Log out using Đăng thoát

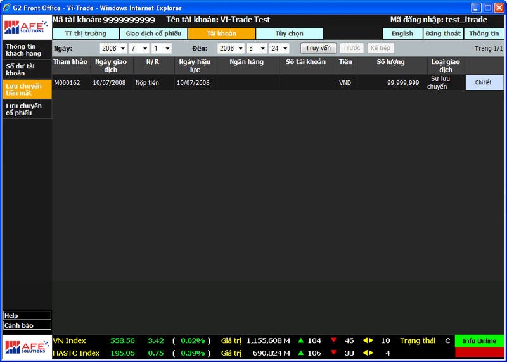click(443, 34)
